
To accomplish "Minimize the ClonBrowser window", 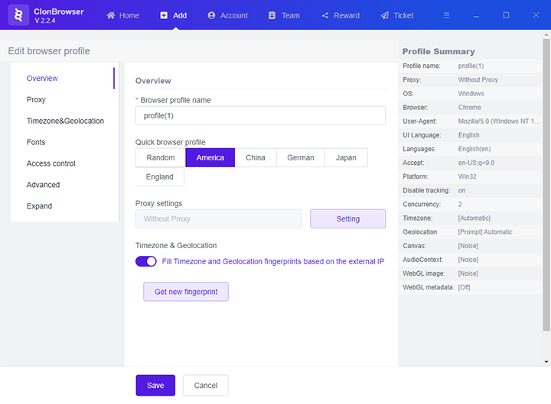I will (x=476, y=16).
